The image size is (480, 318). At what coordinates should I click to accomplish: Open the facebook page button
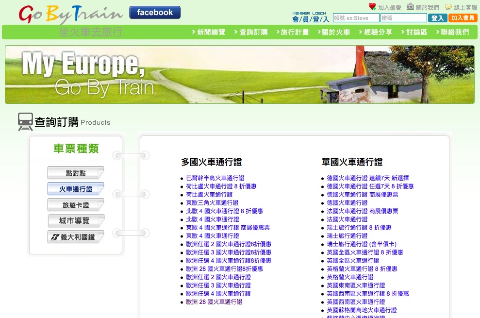(155, 13)
